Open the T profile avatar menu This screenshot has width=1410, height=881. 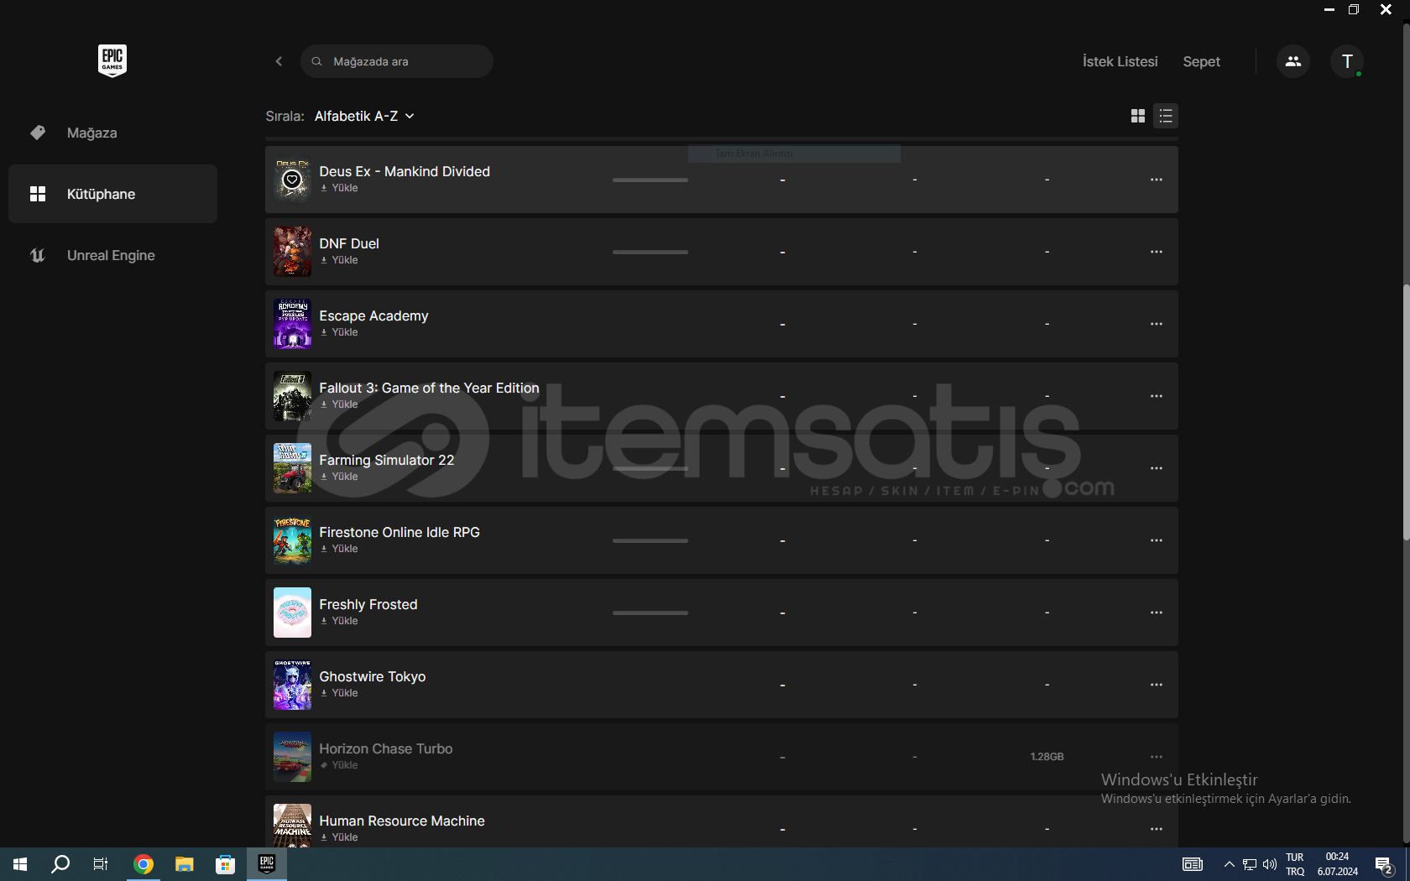point(1347,61)
